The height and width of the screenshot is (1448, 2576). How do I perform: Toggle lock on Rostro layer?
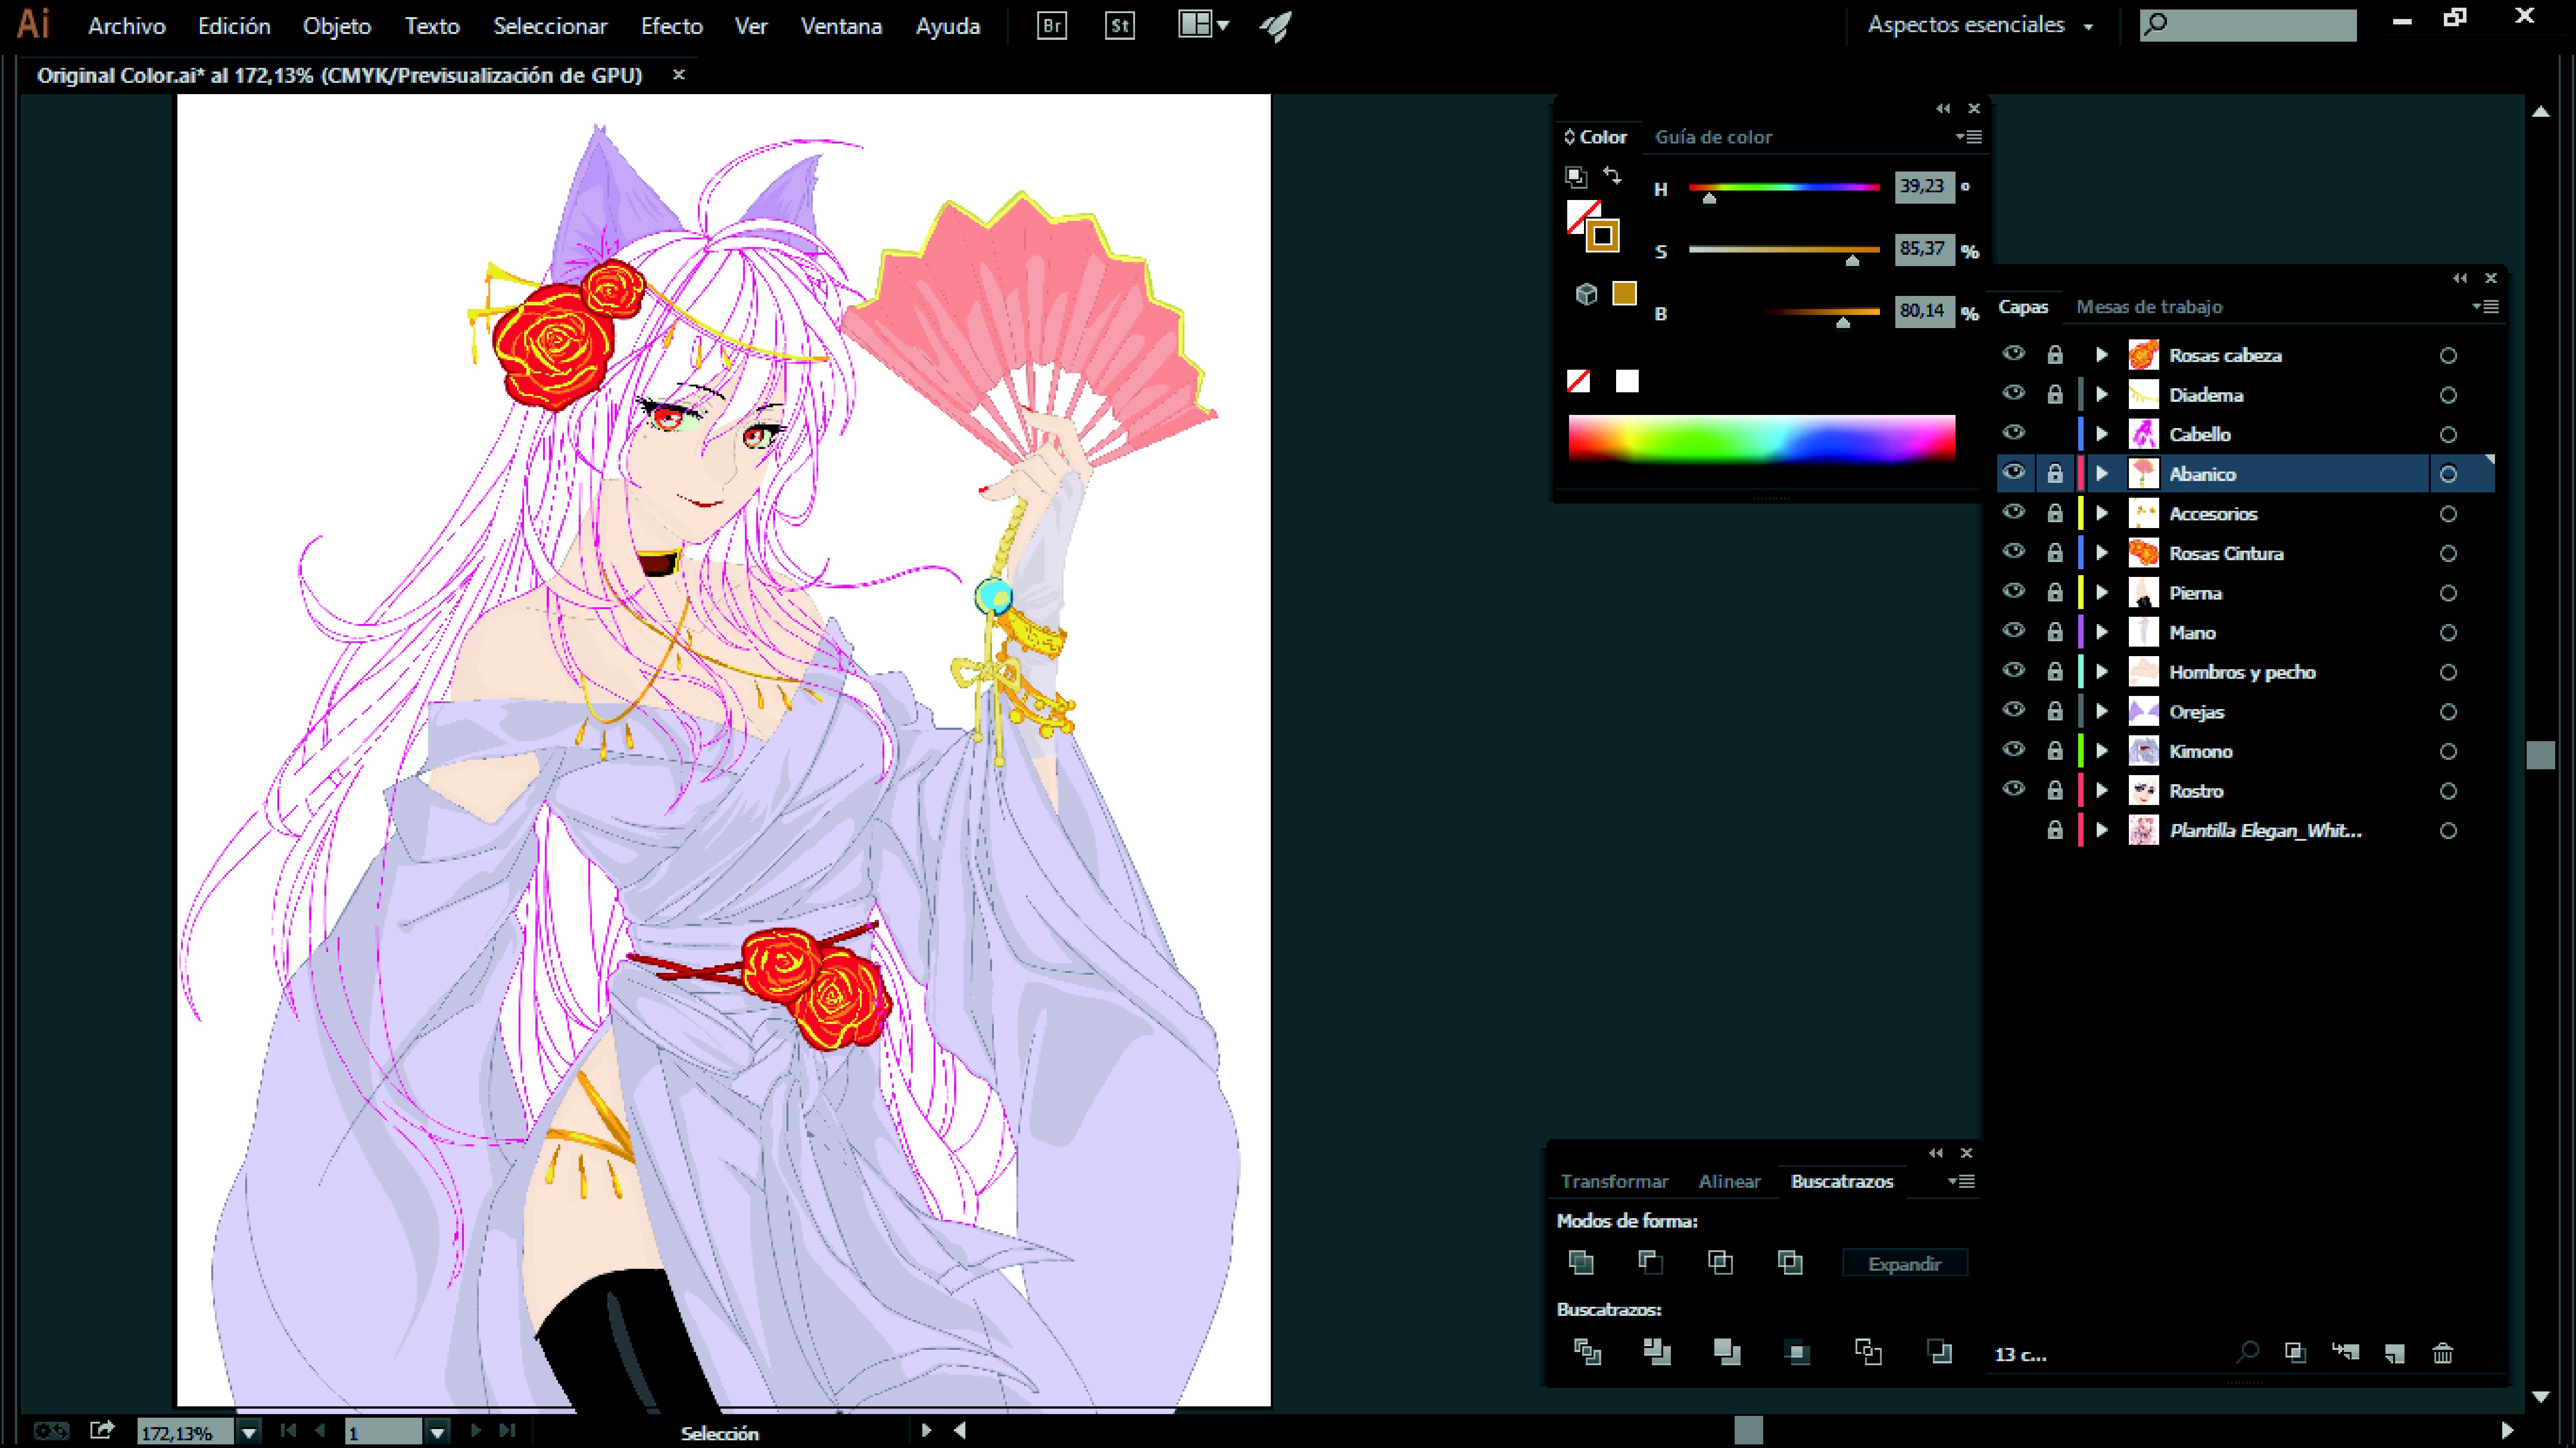(x=2055, y=790)
